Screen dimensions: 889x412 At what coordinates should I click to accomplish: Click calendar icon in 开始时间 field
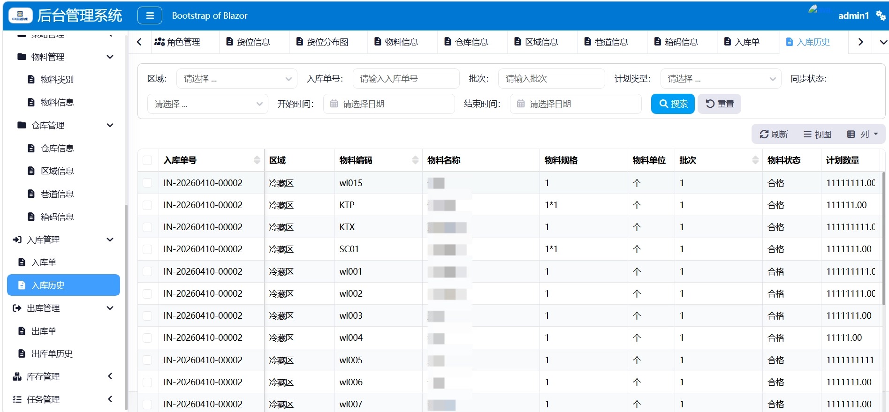334,104
